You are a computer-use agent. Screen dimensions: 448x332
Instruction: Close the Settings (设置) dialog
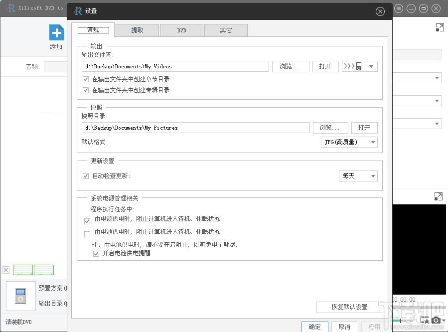(380, 11)
